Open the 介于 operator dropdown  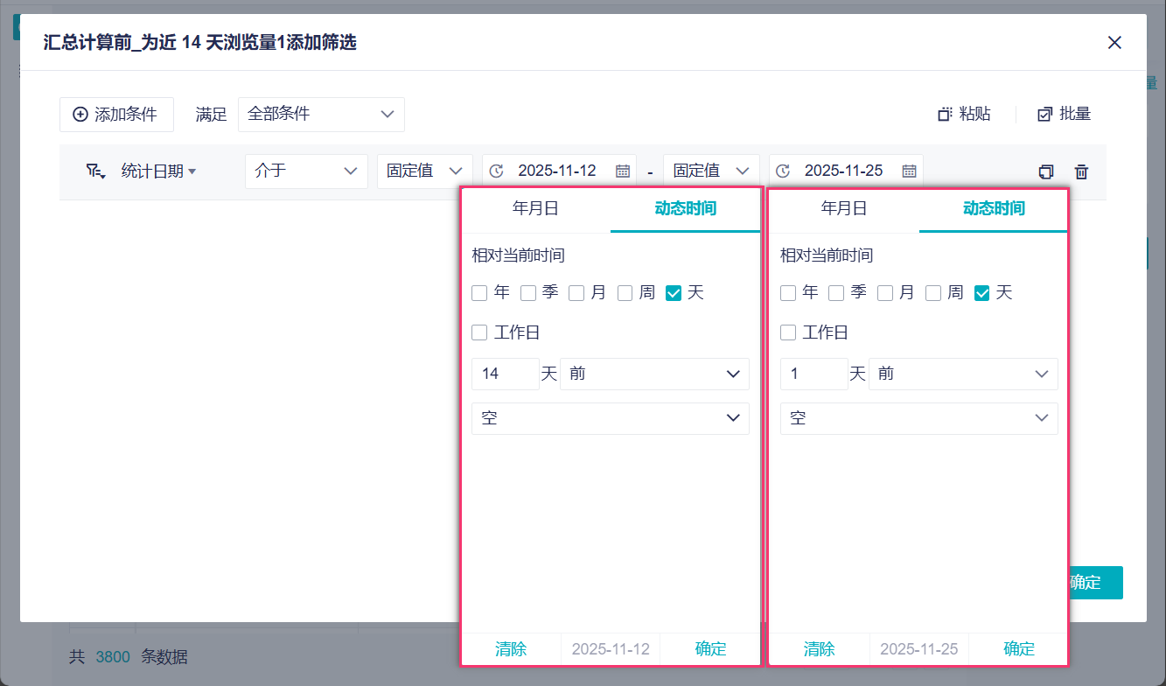click(x=306, y=171)
